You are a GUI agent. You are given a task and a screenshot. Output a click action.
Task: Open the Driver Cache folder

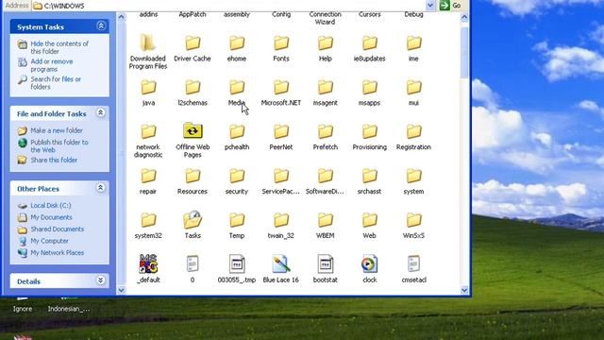click(x=193, y=48)
